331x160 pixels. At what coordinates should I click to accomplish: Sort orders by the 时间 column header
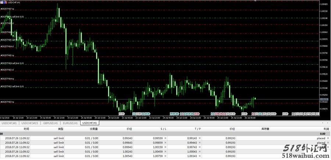[x=26, y=129]
